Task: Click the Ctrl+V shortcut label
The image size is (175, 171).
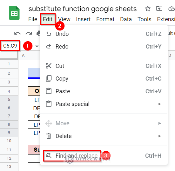Action: coord(153,91)
